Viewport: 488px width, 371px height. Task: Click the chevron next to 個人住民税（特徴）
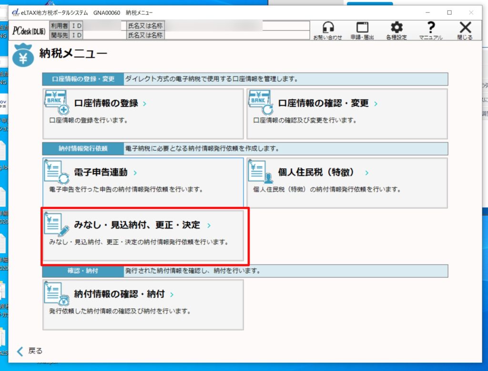(x=366, y=173)
